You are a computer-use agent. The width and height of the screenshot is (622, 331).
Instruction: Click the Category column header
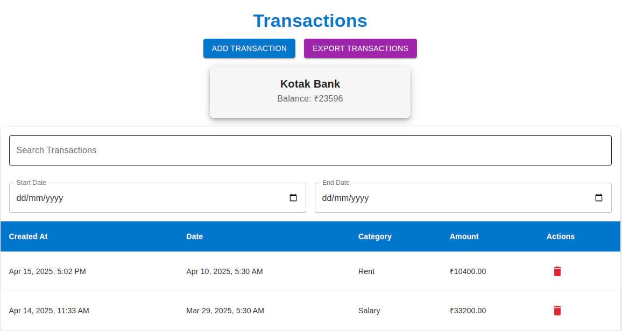pos(375,236)
